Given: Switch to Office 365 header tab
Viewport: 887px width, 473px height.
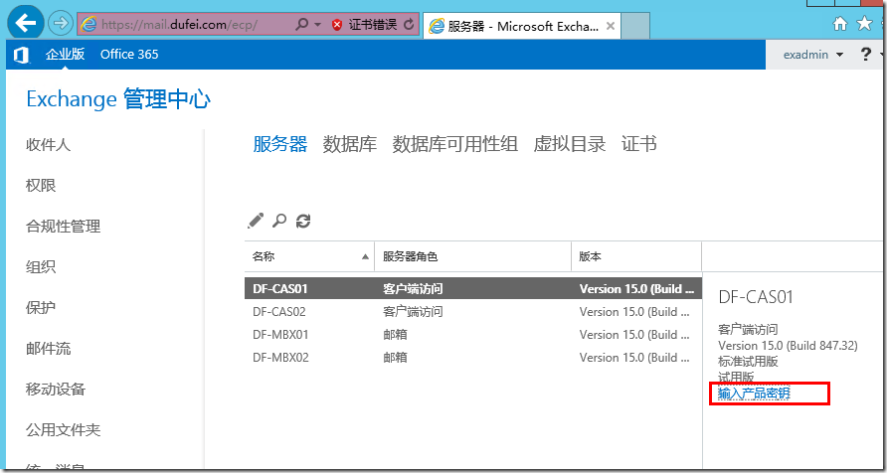Looking at the screenshot, I should pyautogui.click(x=129, y=55).
